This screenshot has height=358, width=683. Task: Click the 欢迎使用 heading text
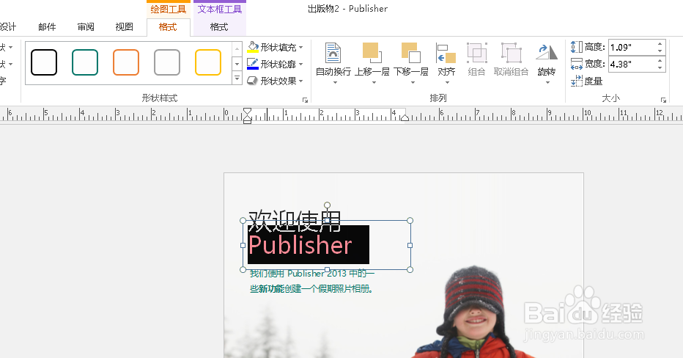pyautogui.click(x=295, y=221)
